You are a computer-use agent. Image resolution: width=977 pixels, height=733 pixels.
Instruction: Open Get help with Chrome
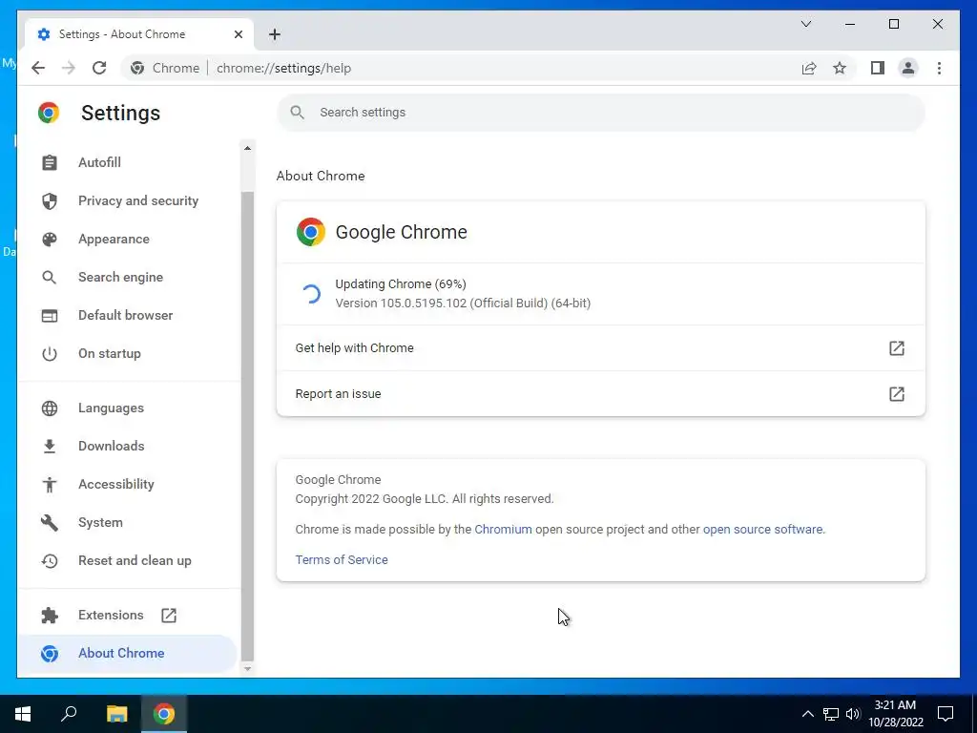point(601,347)
